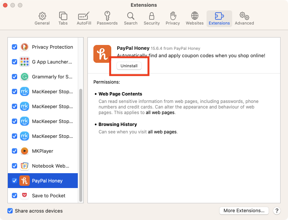Click the large PayPal Honey logo

pyautogui.click(x=102, y=54)
